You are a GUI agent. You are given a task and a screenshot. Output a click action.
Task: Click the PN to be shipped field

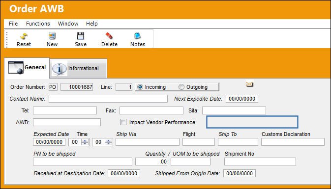pos(83,162)
